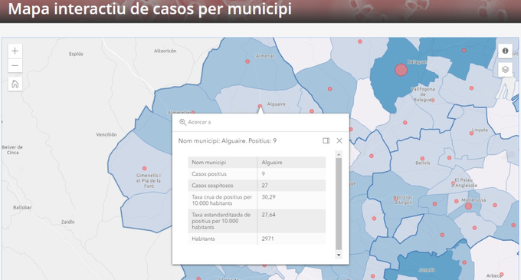Click the popup scrollbar thumb
This screenshot has height=280, width=521.
pyautogui.click(x=339, y=204)
